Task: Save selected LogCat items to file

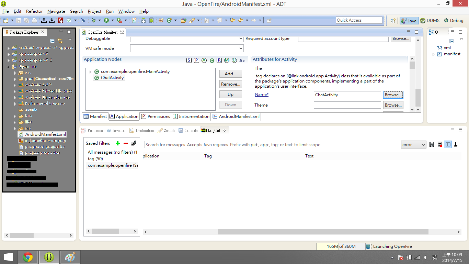Action: click(x=432, y=145)
